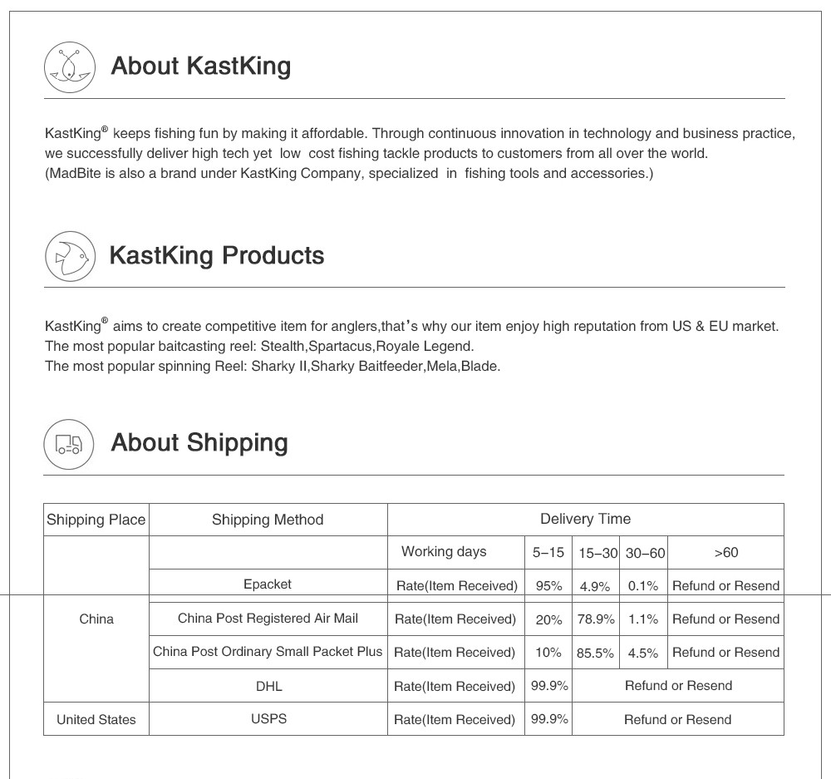Click the Working days label cell
The width and height of the screenshot is (831, 779).
pyautogui.click(x=444, y=552)
